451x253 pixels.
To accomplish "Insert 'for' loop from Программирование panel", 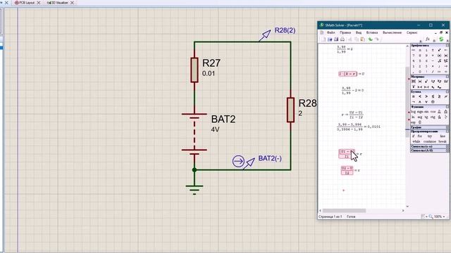I will coord(420,136).
